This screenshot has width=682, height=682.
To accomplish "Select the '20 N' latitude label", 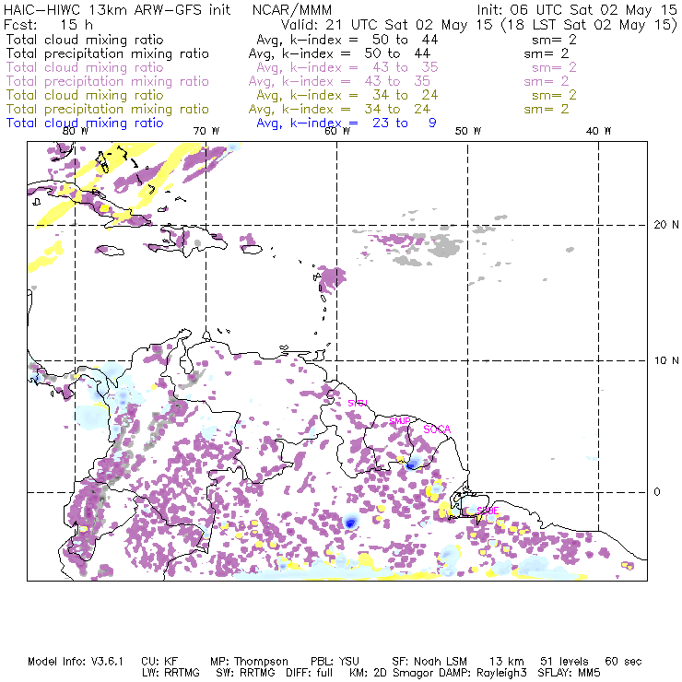I will coord(666,225).
